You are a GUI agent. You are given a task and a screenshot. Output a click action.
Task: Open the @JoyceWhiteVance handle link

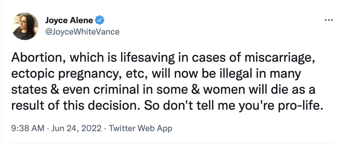82,32
